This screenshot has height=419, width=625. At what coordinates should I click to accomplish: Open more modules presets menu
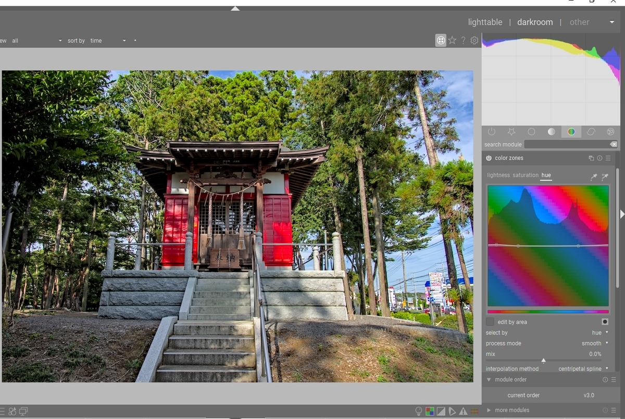point(612,410)
